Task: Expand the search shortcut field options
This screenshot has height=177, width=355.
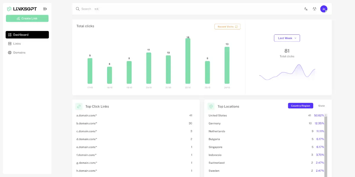Action: click(96, 9)
